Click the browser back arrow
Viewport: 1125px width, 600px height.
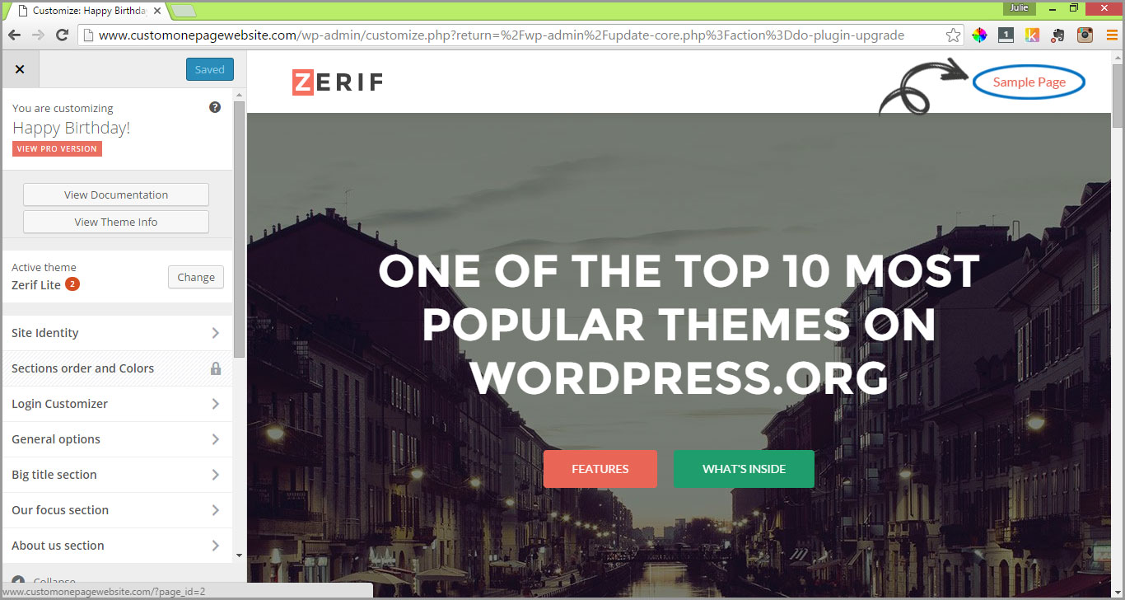click(14, 35)
